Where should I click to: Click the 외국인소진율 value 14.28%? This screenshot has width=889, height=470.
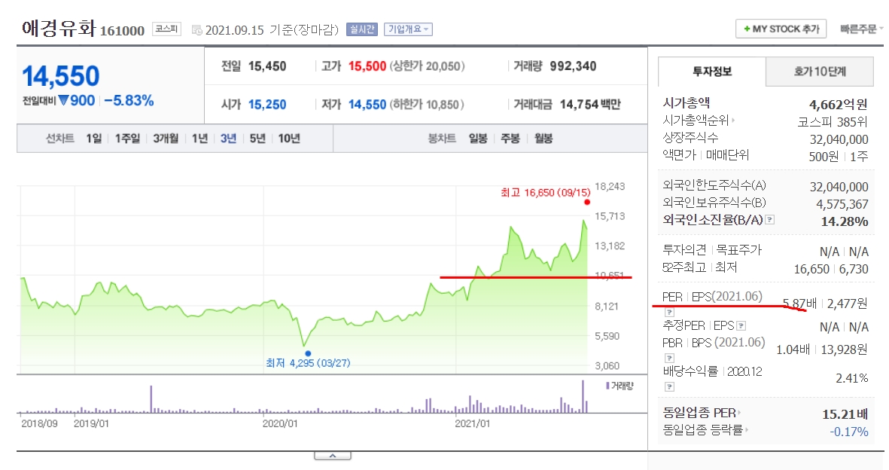(x=845, y=221)
